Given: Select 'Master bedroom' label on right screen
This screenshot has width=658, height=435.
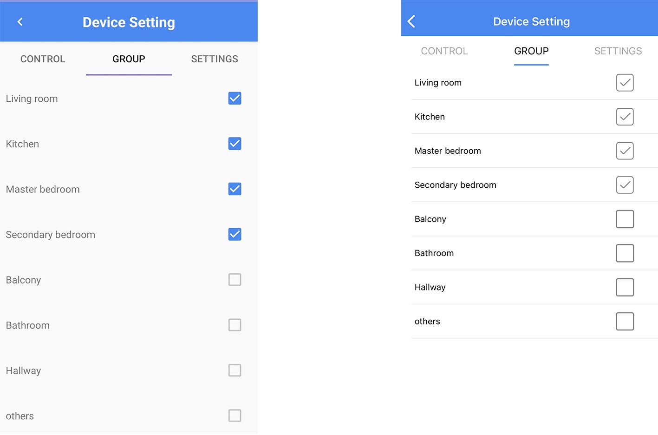Looking at the screenshot, I should pyautogui.click(x=448, y=151).
